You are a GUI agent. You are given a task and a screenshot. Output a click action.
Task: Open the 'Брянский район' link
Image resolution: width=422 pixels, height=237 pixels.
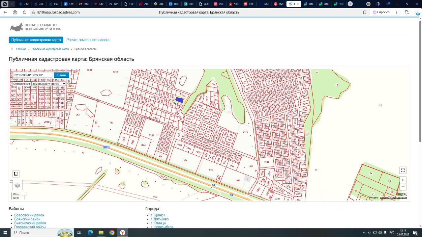click(x=27, y=219)
